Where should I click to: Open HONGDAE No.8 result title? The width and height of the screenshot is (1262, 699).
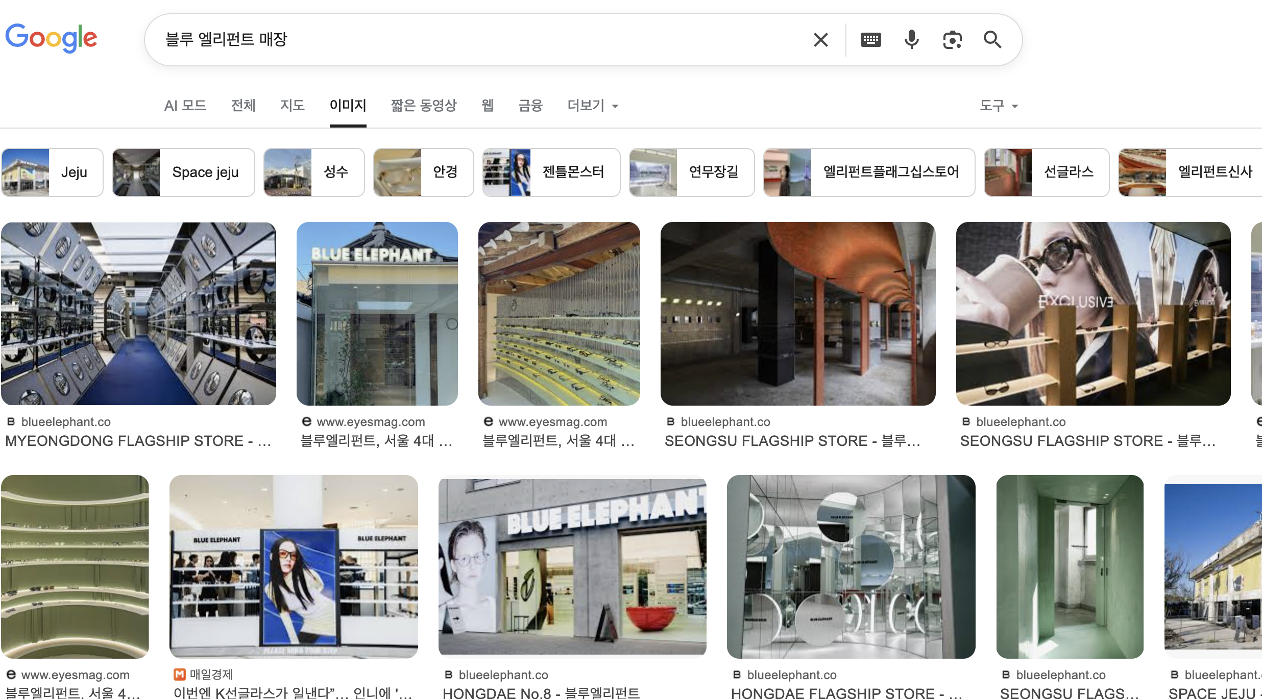click(541, 693)
